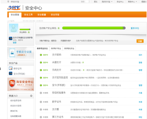Screen dimensions: 147x119
Task: Click the 淘宝 shield icon in the banner
Action: (x=12, y=83)
